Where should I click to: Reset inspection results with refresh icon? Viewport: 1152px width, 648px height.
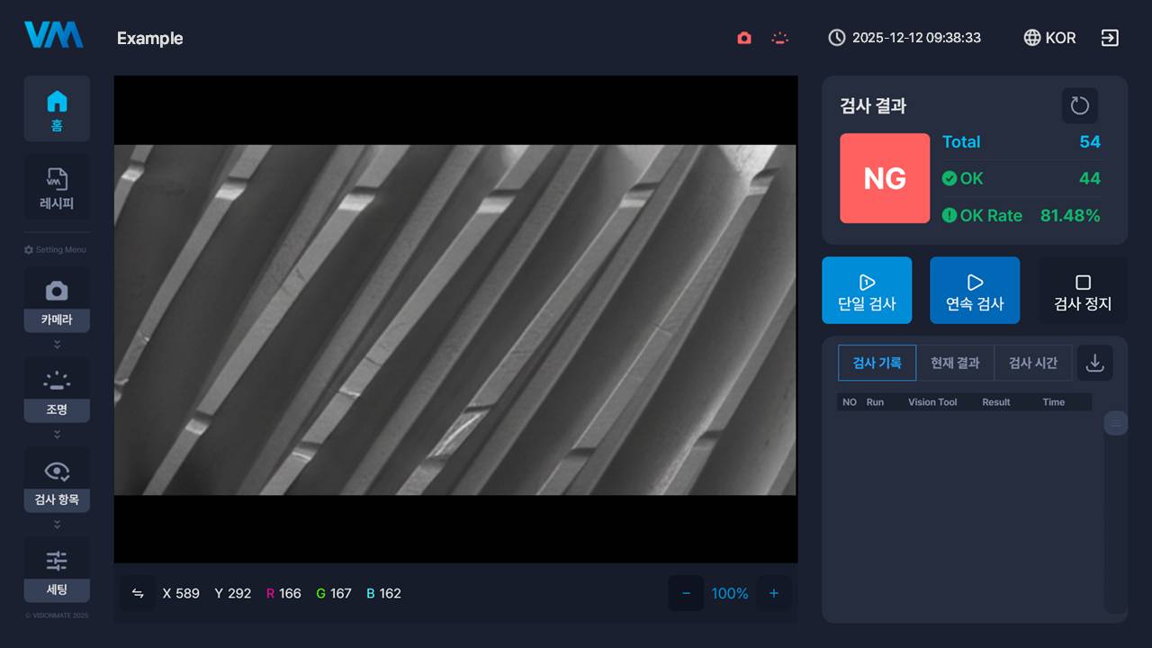pyautogui.click(x=1079, y=106)
